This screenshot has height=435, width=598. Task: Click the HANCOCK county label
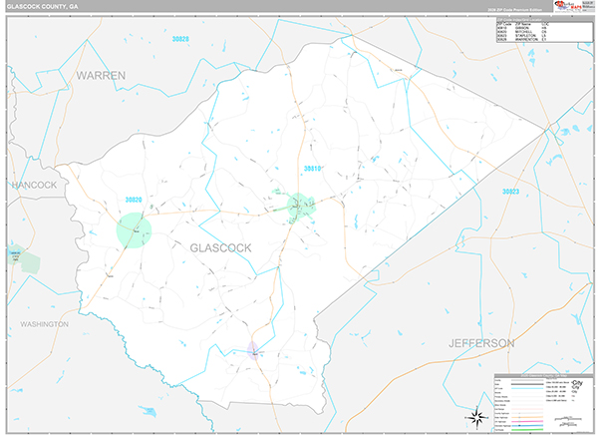(x=34, y=186)
